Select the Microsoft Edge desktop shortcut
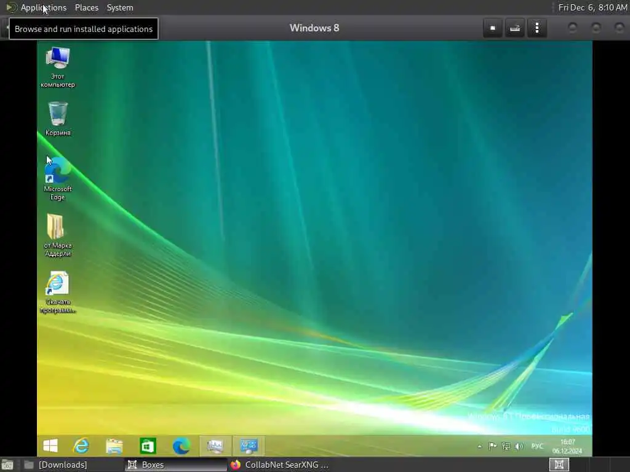Screen dimensions: 630x472 (x=58, y=179)
